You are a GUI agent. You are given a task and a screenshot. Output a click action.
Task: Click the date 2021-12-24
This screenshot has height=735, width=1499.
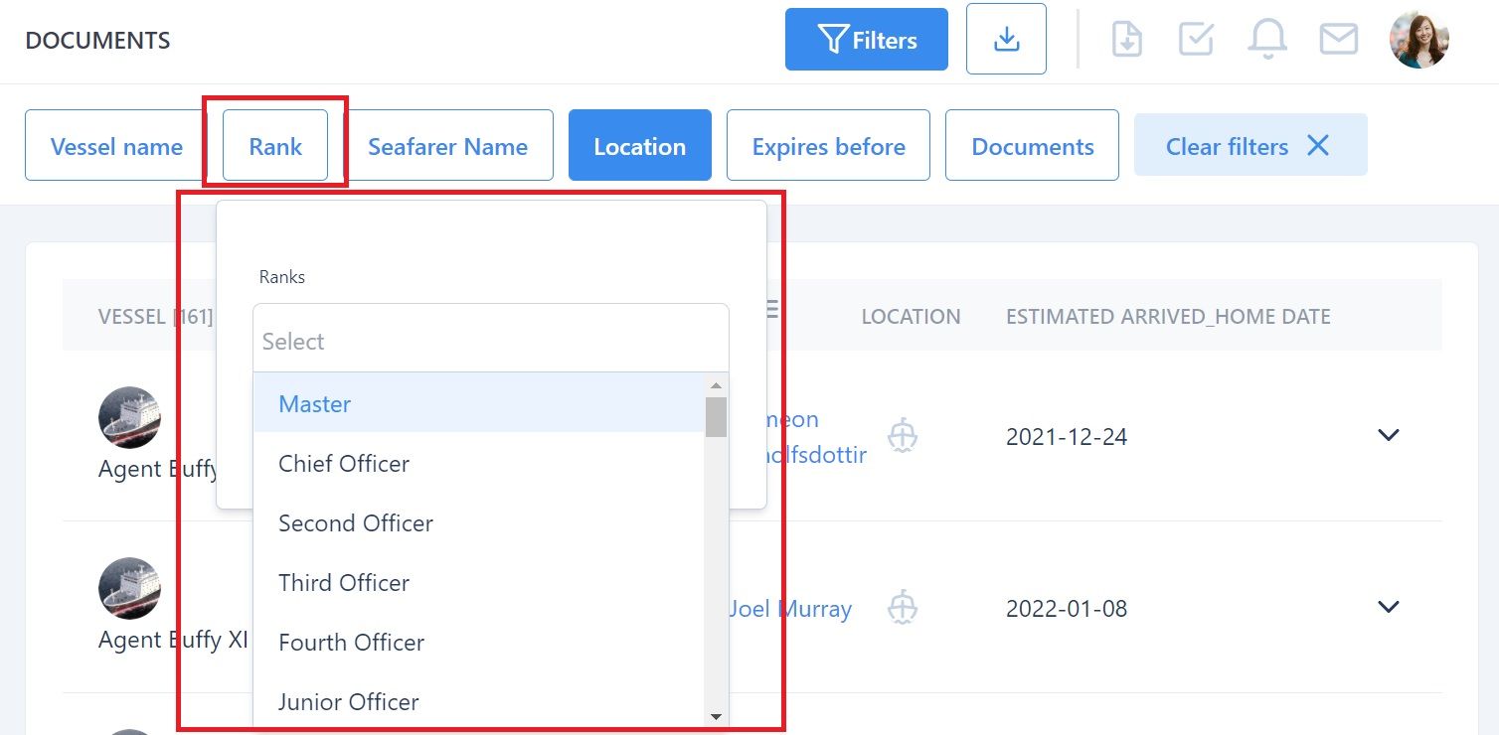tap(1067, 437)
